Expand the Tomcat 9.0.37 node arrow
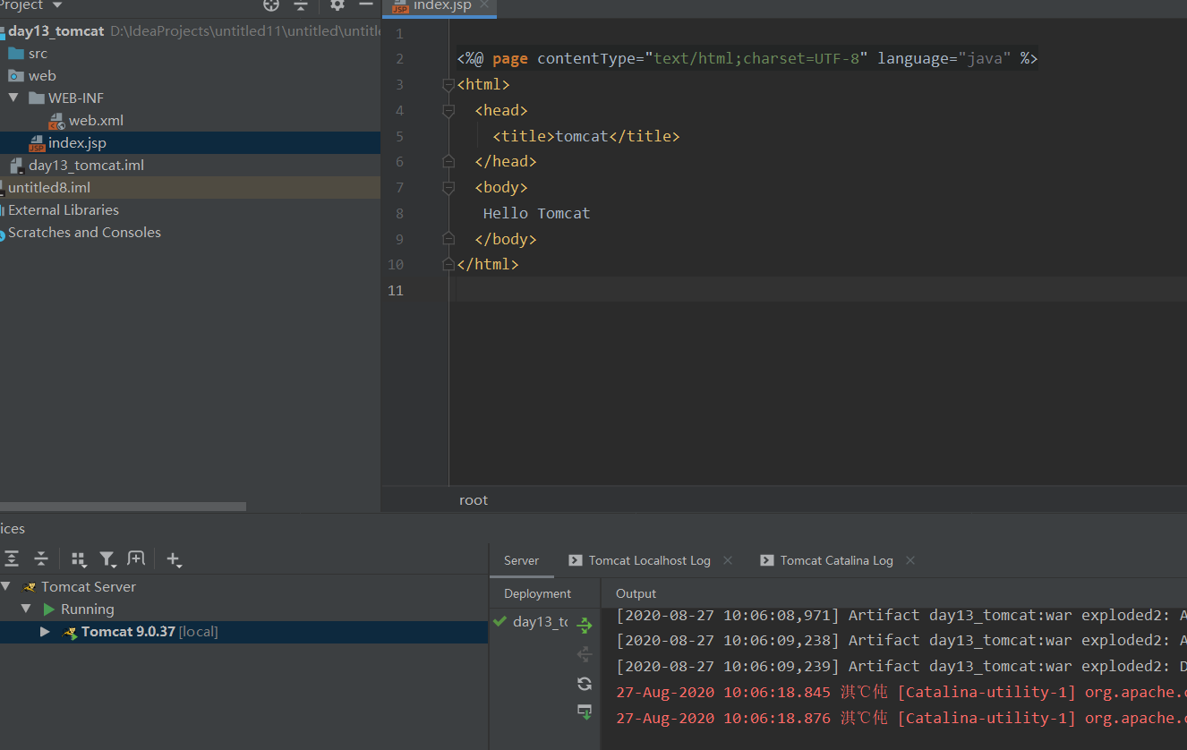This screenshot has width=1187, height=750. click(x=46, y=632)
